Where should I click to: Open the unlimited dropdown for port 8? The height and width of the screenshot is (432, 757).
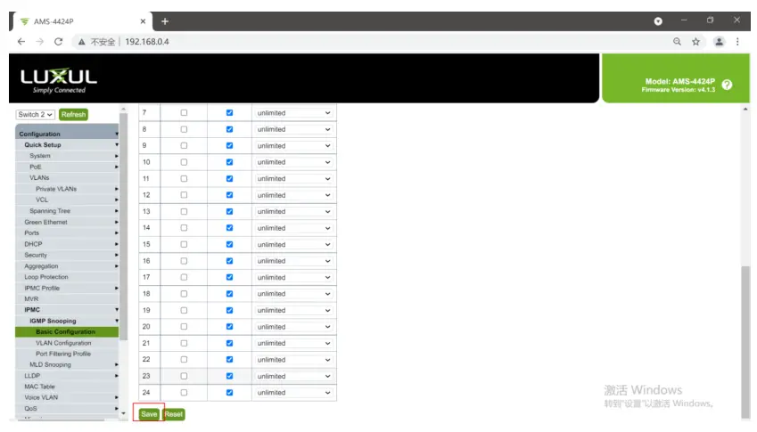[293, 129]
